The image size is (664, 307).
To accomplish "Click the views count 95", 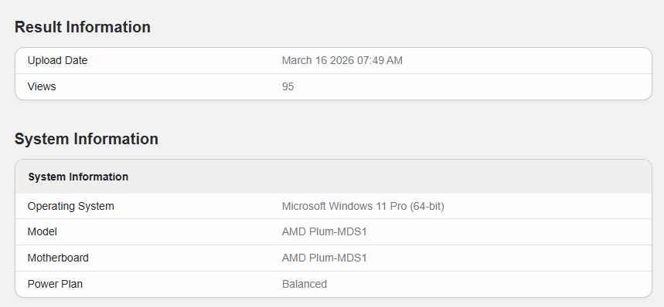I will pos(288,86).
